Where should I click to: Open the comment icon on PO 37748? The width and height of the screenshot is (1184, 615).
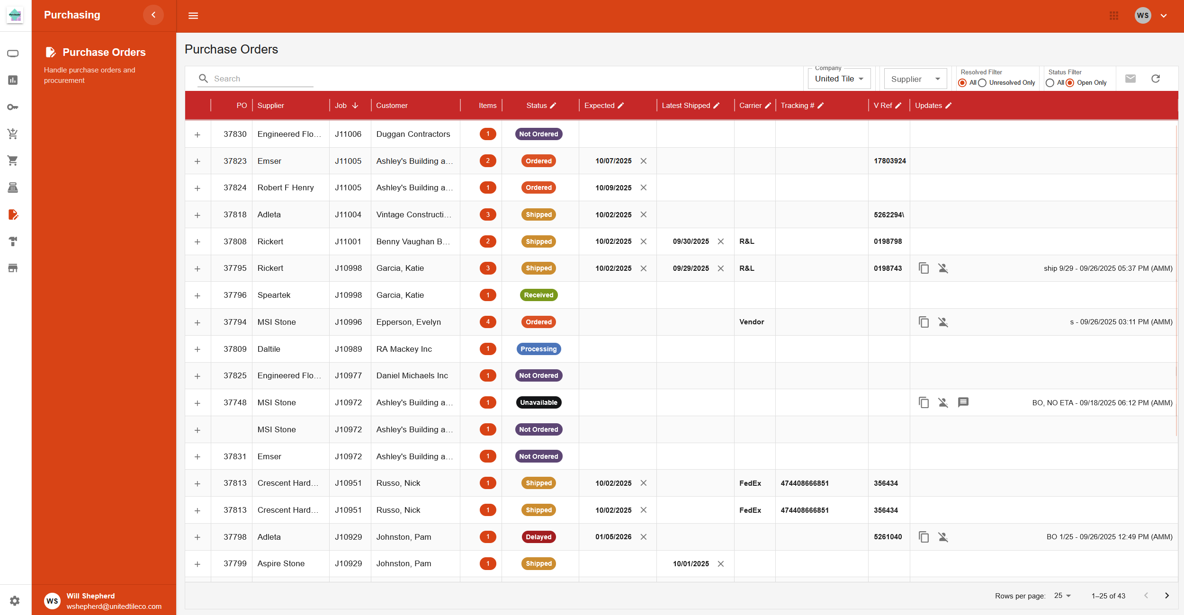click(964, 402)
